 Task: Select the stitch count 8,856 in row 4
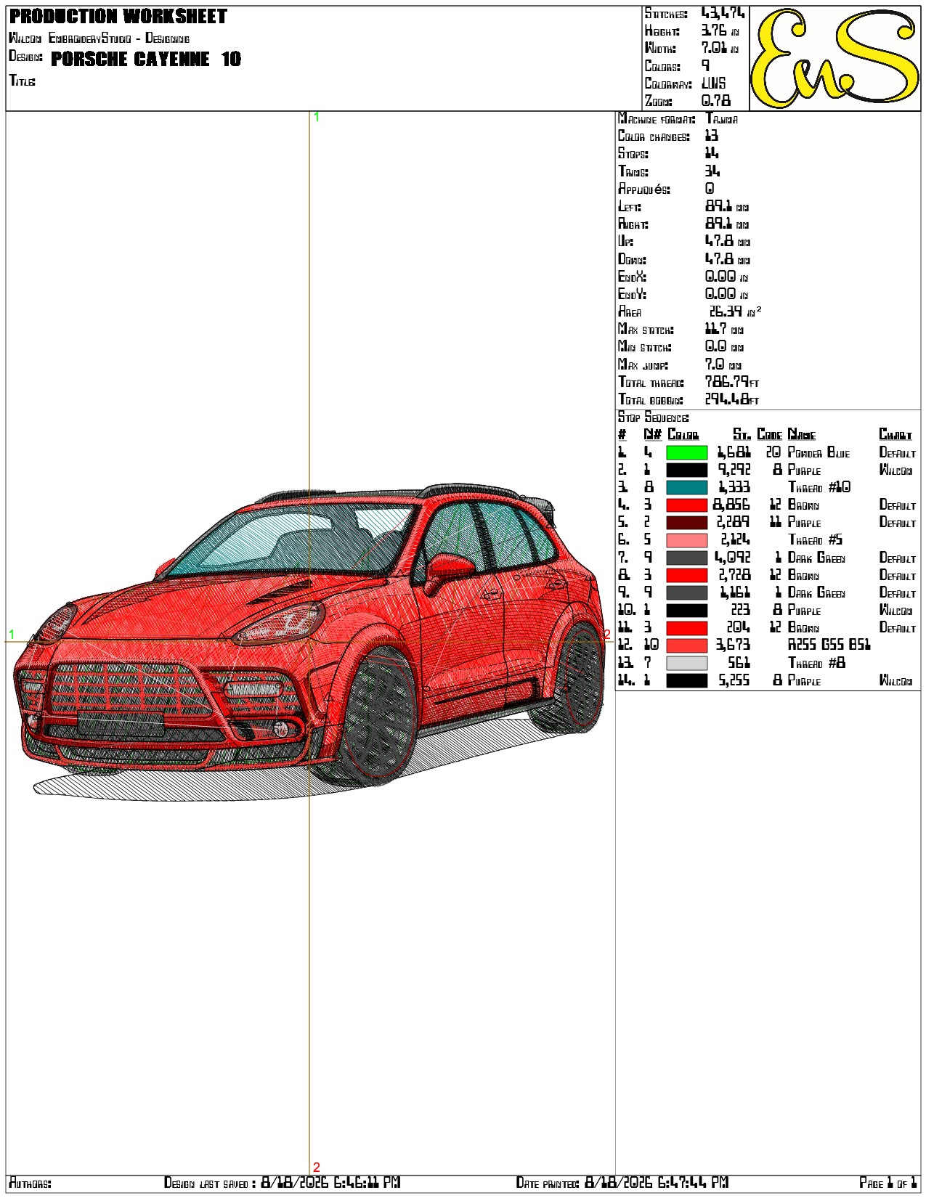click(731, 505)
